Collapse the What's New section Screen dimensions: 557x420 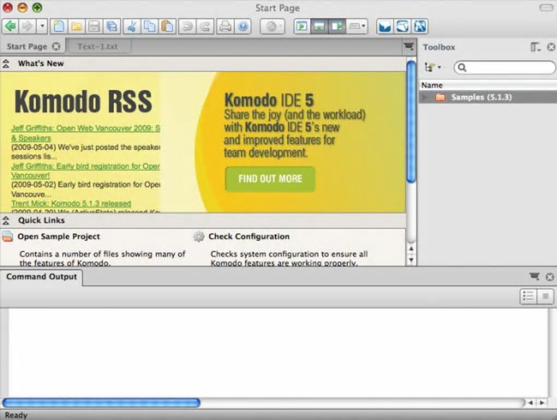pos(5,63)
